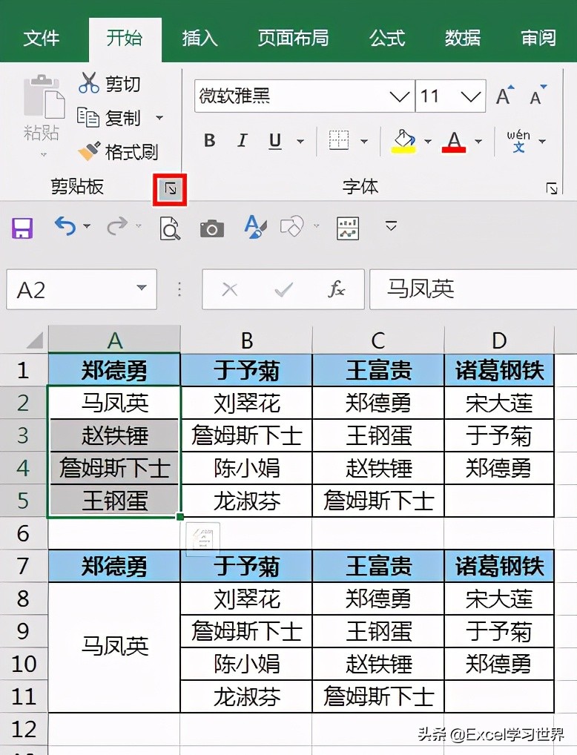This screenshot has height=755, width=577.
Task: Toggle italic formatting
Action: pos(243,141)
